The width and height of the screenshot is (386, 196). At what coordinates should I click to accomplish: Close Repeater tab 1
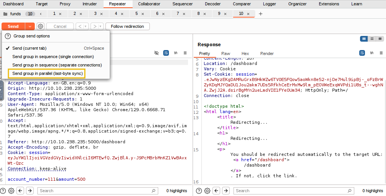[60, 14]
